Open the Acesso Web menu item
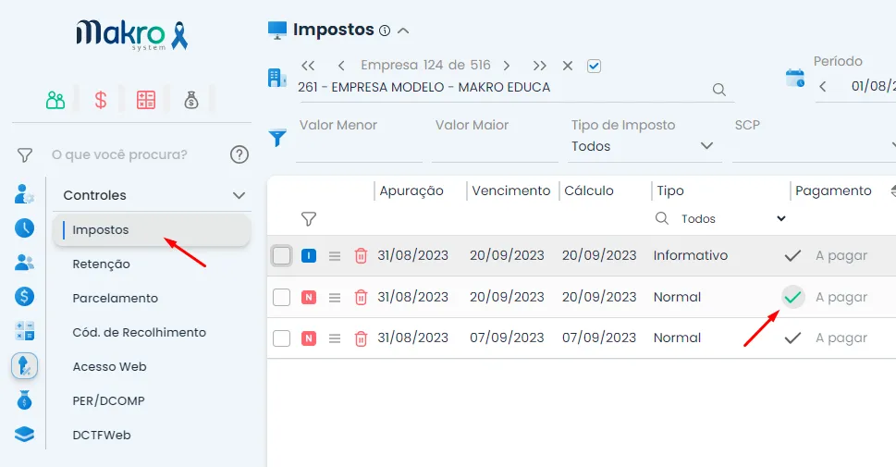 click(x=109, y=367)
